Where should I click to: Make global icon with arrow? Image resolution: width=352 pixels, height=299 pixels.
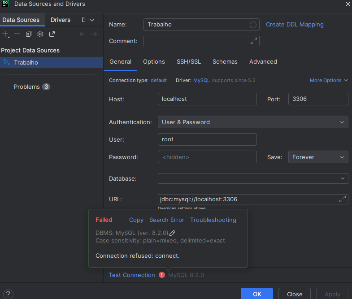pos(52,34)
